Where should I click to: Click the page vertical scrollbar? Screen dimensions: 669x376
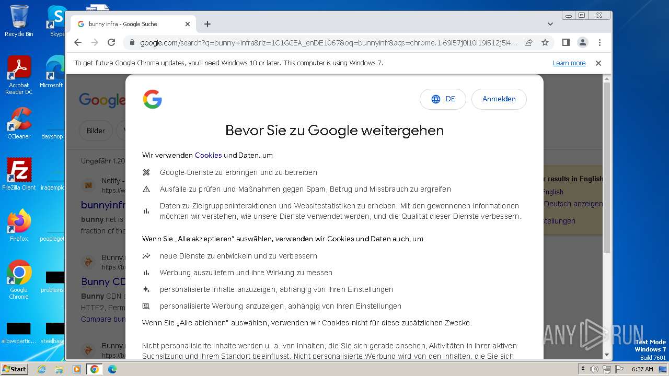point(607,167)
